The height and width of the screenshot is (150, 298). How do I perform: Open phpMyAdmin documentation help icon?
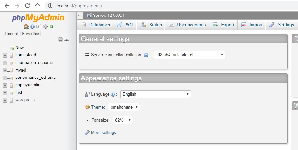click(x=32, y=27)
